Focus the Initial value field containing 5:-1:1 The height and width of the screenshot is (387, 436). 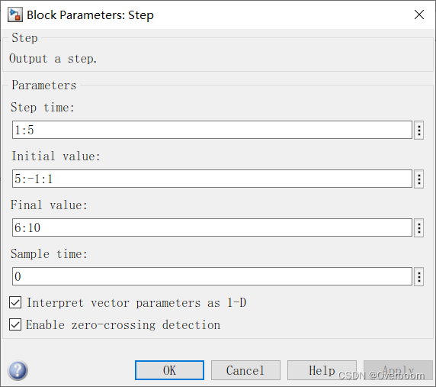pyautogui.click(x=212, y=179)
